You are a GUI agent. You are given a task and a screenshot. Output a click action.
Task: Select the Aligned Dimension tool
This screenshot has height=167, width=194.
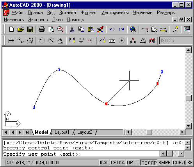tap(21, 41)
